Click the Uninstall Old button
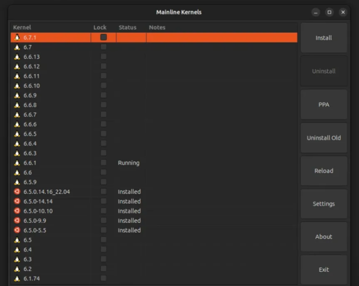The width and height of the screenshot is (359, 286). pos(324,138)
